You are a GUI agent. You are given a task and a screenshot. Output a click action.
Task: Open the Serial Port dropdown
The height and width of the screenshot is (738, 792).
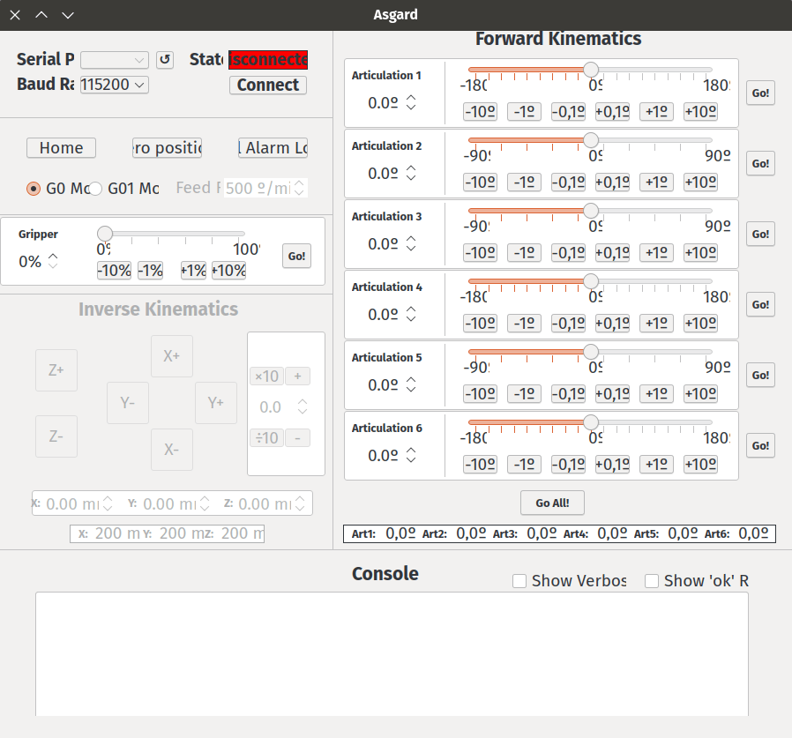pyautogui.click(x=115, y=60)
